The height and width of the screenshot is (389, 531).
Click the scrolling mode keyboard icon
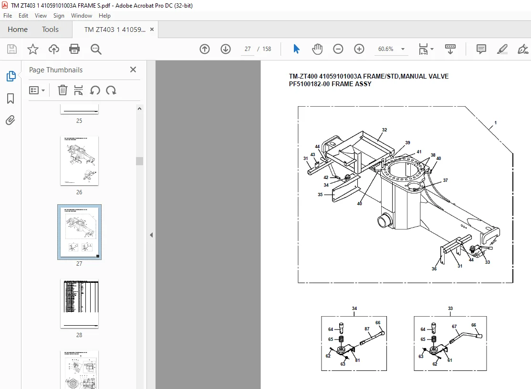(x=450, y=49)
